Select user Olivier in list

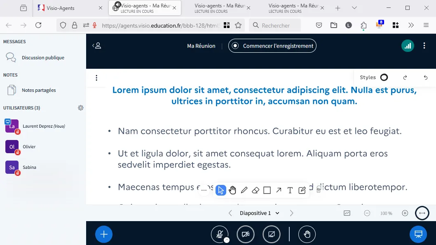tap(43, 147)
